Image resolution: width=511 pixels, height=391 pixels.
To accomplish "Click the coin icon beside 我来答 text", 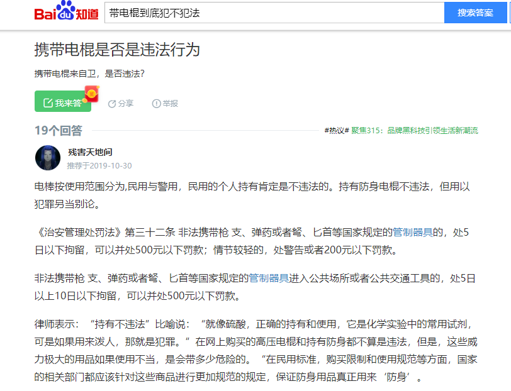I will (85, 102).
